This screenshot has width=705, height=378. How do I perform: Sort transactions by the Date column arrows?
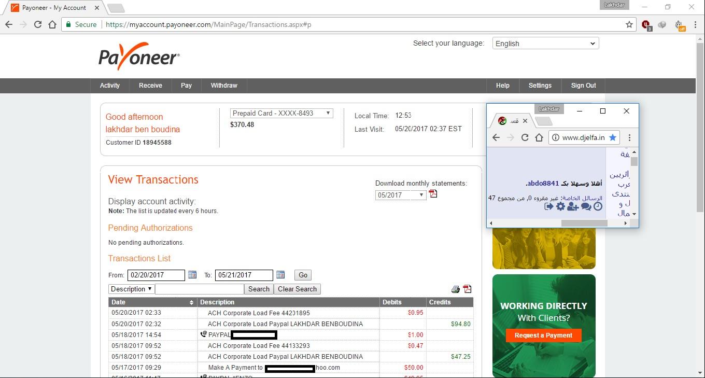tap(191, 302)
